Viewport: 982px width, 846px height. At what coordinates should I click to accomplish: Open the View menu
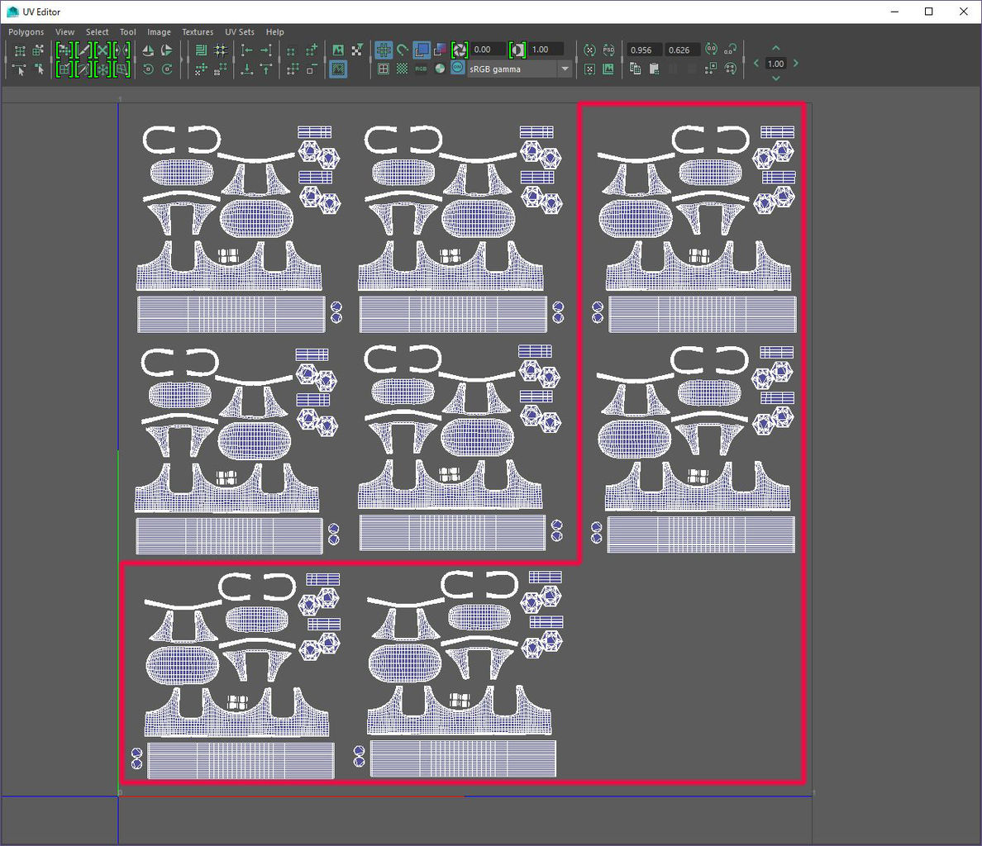64,32
